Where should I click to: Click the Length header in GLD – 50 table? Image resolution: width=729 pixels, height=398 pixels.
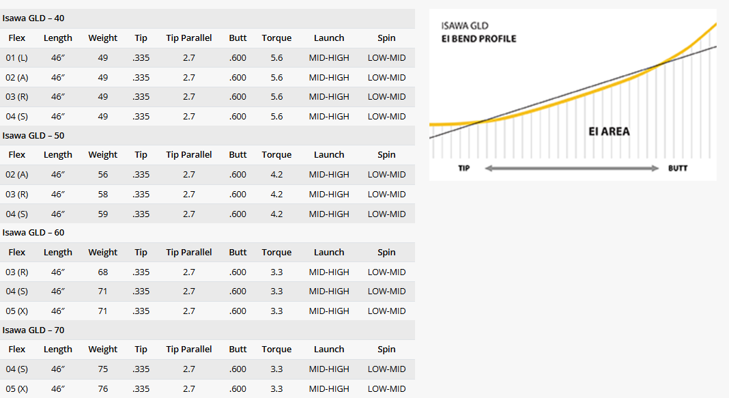tap(57, 155)
